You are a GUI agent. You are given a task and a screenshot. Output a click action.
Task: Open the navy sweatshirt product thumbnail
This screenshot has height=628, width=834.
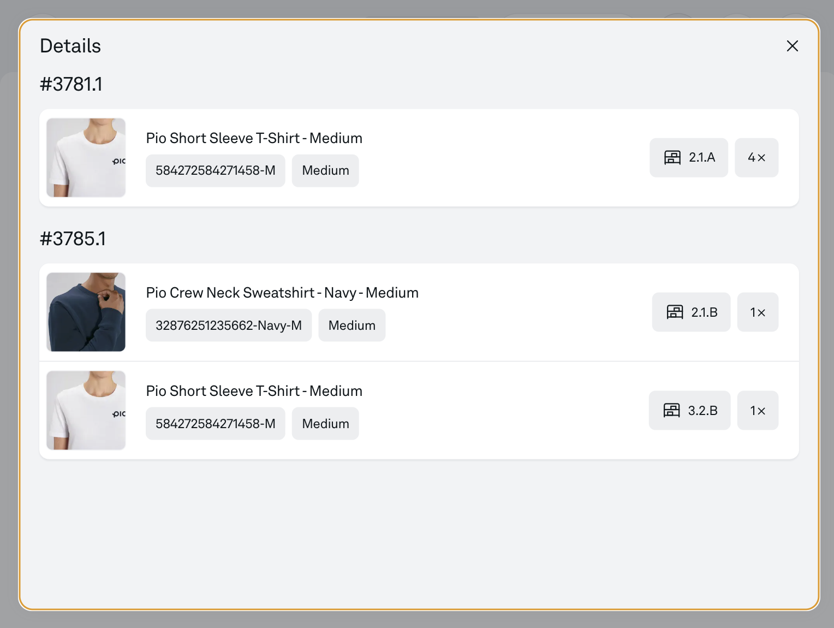click(86, 312)
